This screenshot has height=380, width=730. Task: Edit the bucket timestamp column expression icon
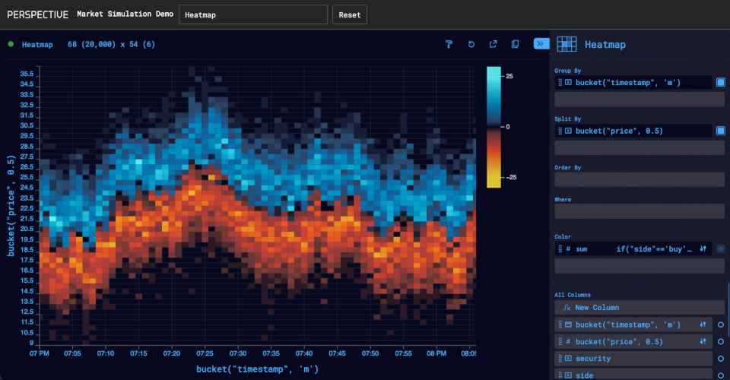[703, 325]
